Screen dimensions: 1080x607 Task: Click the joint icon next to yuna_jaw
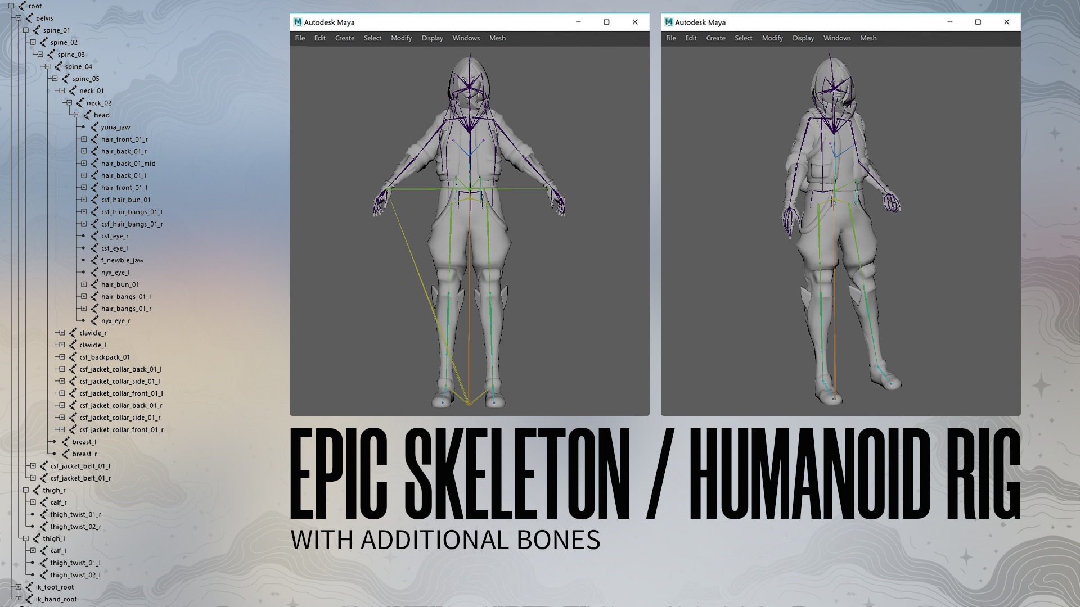click(x=94, y=128)
